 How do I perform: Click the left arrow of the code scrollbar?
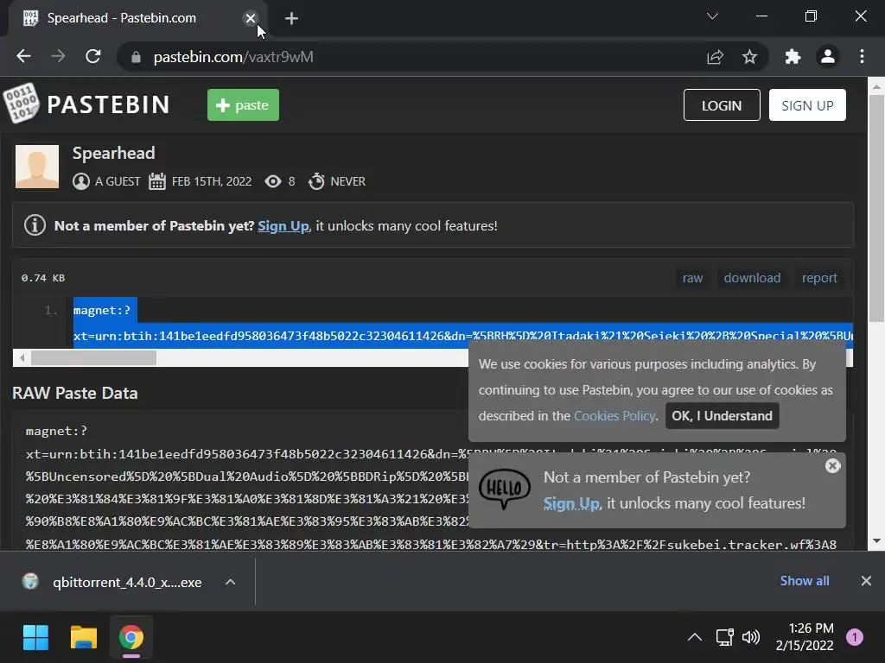pyautogui.click(x=22, y=358)
